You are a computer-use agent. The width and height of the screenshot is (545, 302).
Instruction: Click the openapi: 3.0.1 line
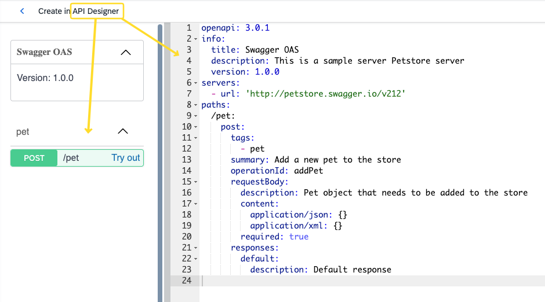[x=235, y=28]
